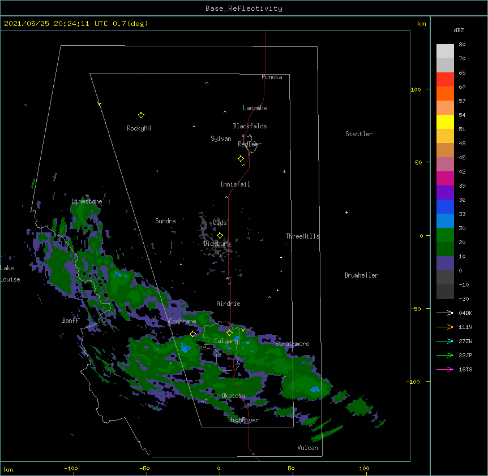Viewport: 488px width, 476px height.
Task: Click the Drumheller town label
Action: tap(361, 275)
